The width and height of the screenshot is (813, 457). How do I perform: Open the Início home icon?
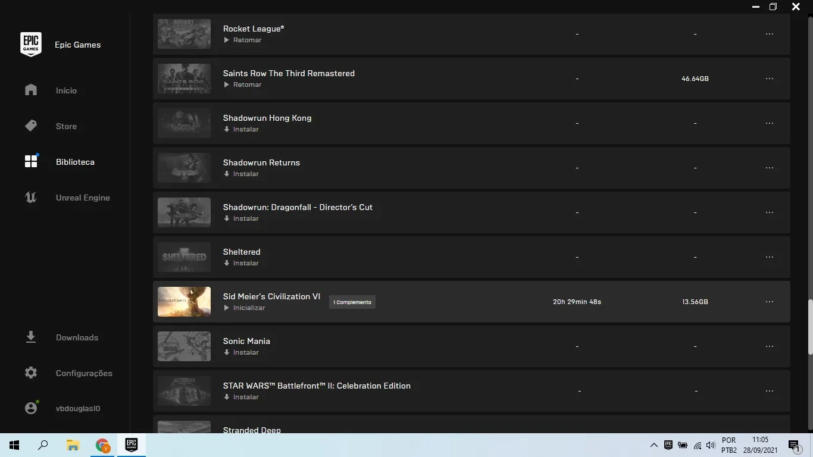pos(31,90)
